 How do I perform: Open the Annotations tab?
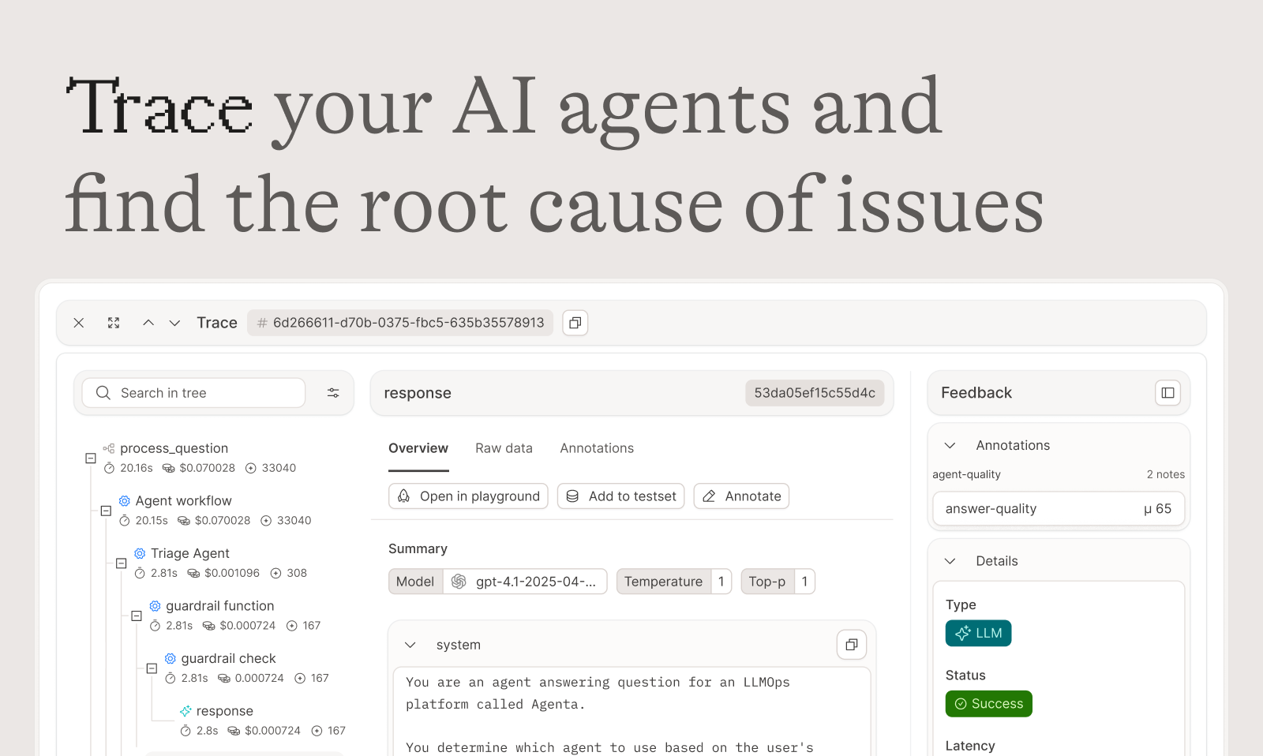tap(596, 448)
